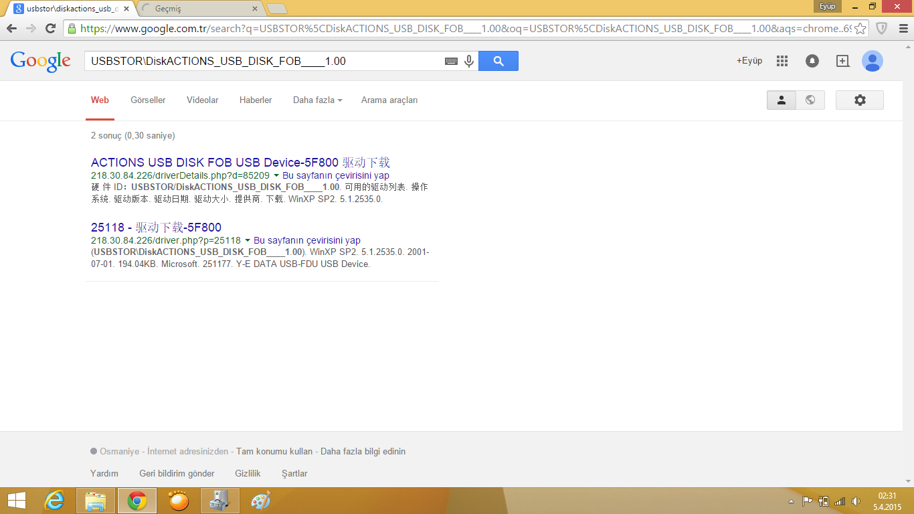Click the browser forward arrow
This screenshot has height=514, width=914.
pos(31,29)
